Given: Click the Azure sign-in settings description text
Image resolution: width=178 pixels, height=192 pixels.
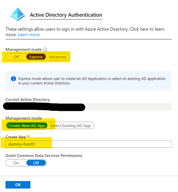Looking at the screenshot, I should 85,29.
